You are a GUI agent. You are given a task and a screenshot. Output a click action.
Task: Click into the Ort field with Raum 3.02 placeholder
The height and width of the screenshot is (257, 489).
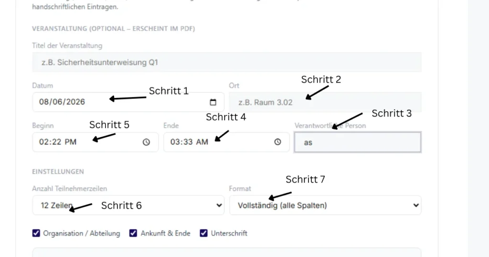325,102
